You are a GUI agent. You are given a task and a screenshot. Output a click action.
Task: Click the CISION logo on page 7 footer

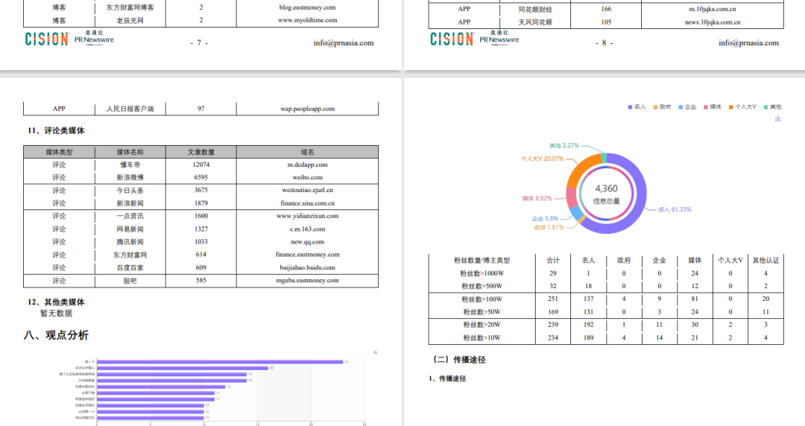tap(47, 39)
